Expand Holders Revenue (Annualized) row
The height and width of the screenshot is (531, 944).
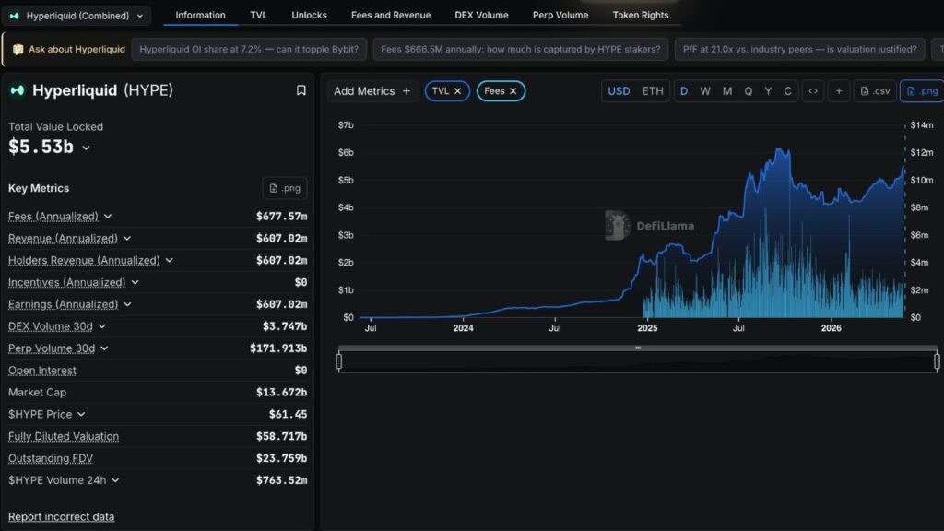(x=170, y=260)
